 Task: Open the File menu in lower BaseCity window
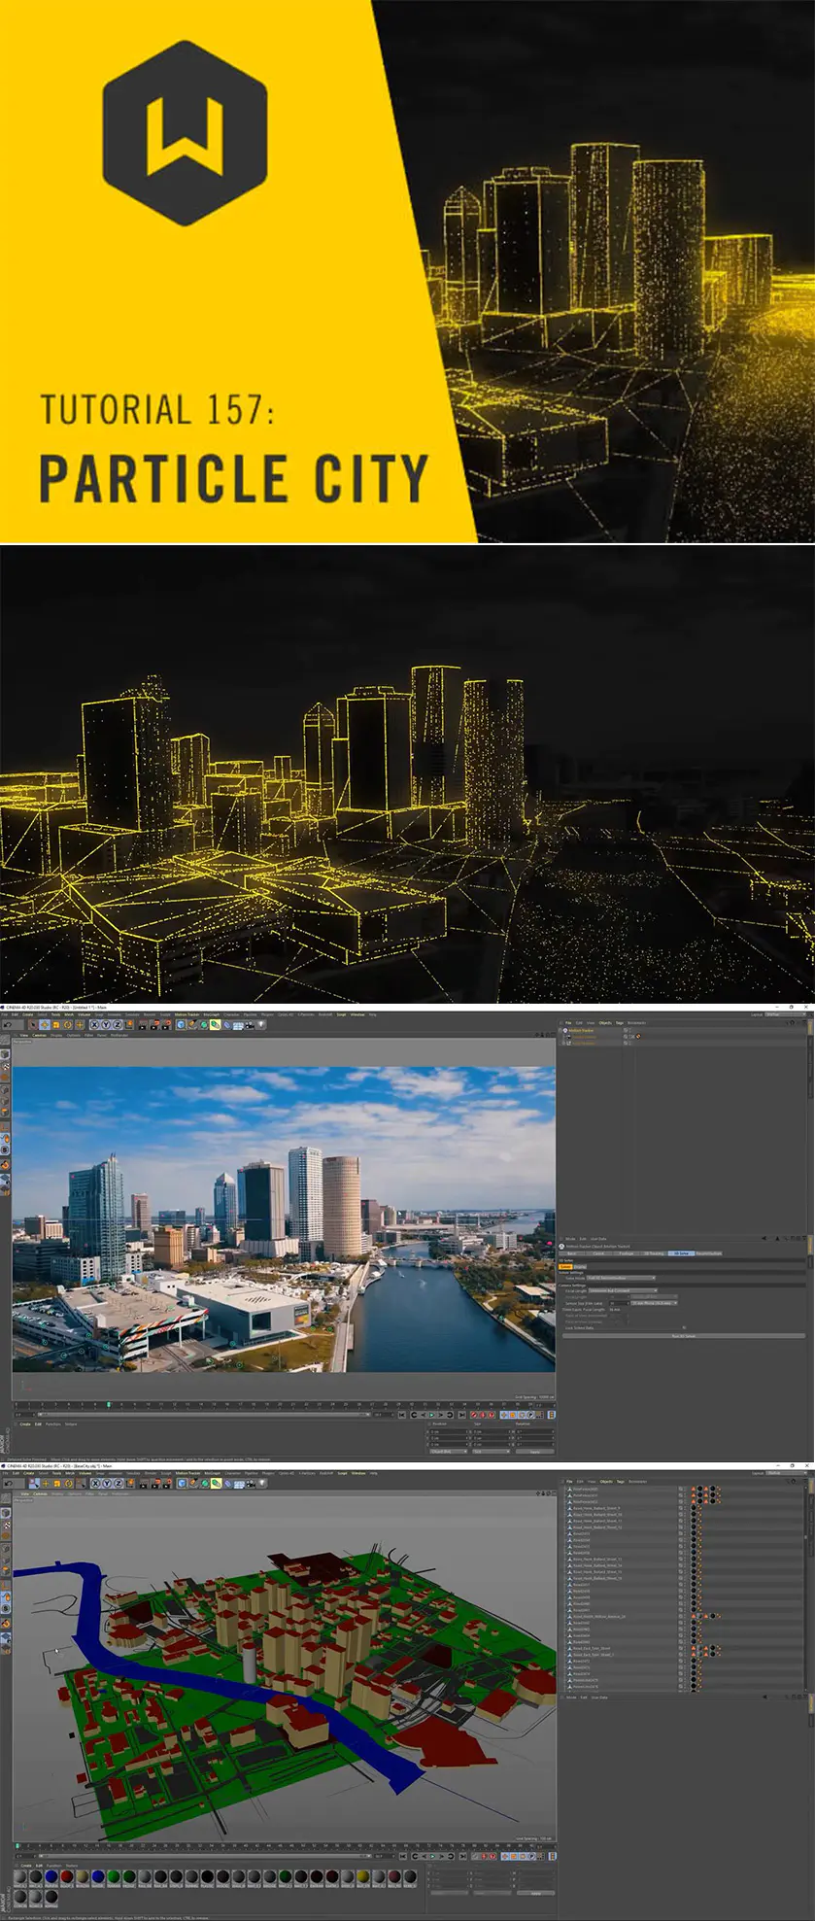(4, 1473)
